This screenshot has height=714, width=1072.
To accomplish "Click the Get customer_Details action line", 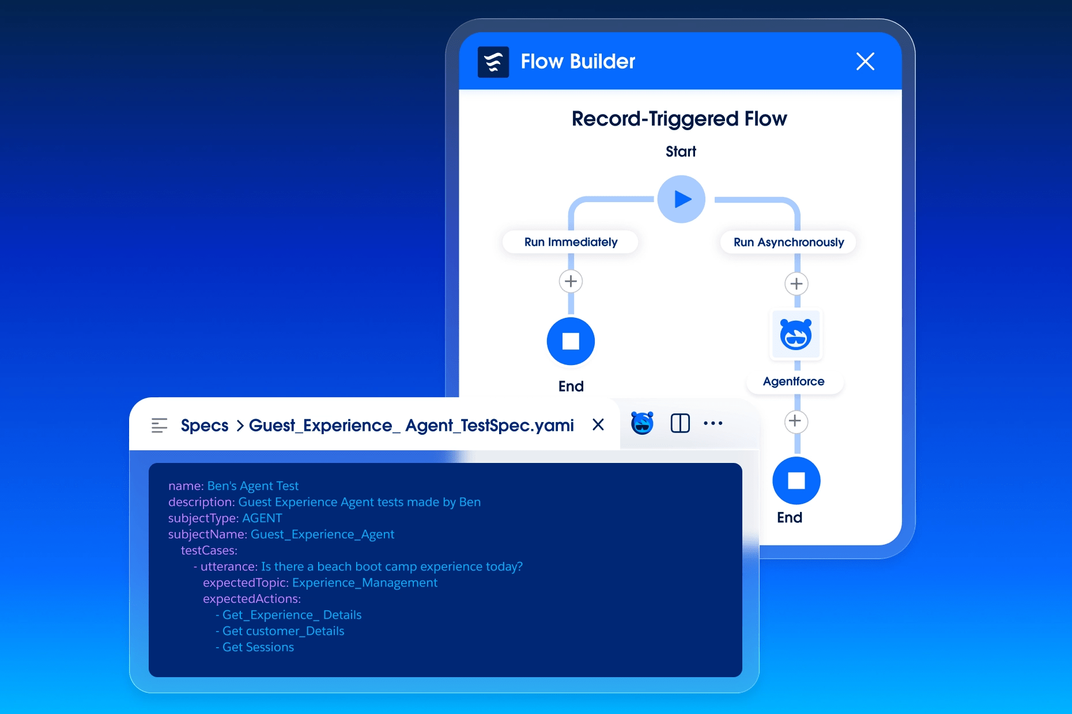I will [x=280, y=631].
